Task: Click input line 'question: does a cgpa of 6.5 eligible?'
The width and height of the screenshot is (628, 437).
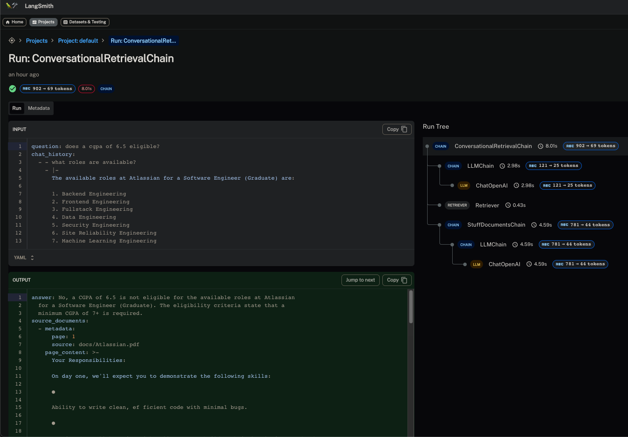Action: coord(95,147)
